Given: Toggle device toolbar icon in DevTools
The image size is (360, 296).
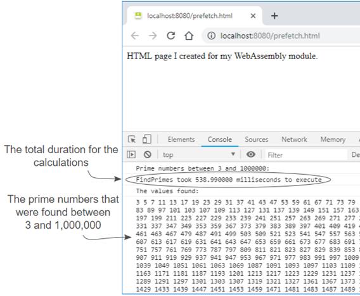Looking at the screenshot, I should point(146,139).
